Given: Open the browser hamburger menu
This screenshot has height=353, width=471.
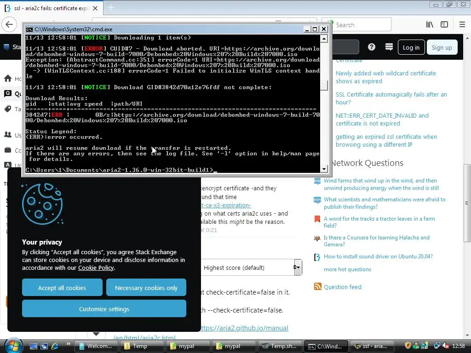Looking at the screenshot, I should coord(462,25).
